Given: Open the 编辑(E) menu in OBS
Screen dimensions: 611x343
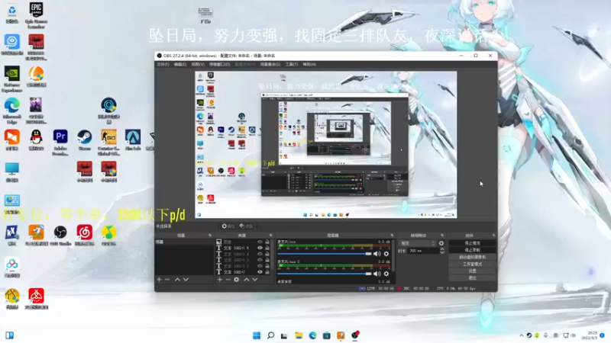Looking at the screenshot, I should tap(180, 64).
